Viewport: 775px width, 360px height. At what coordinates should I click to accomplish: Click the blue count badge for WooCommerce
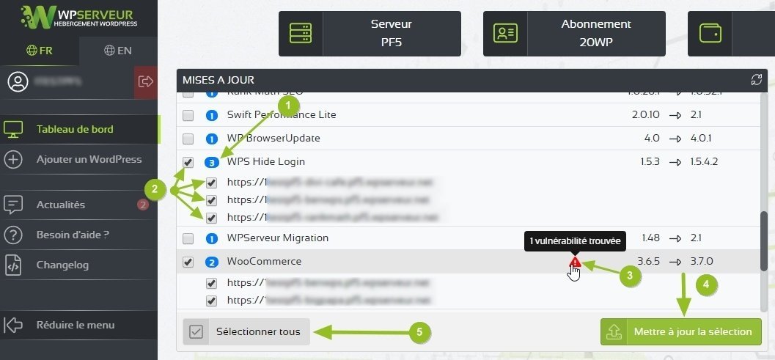pos(212,262)
